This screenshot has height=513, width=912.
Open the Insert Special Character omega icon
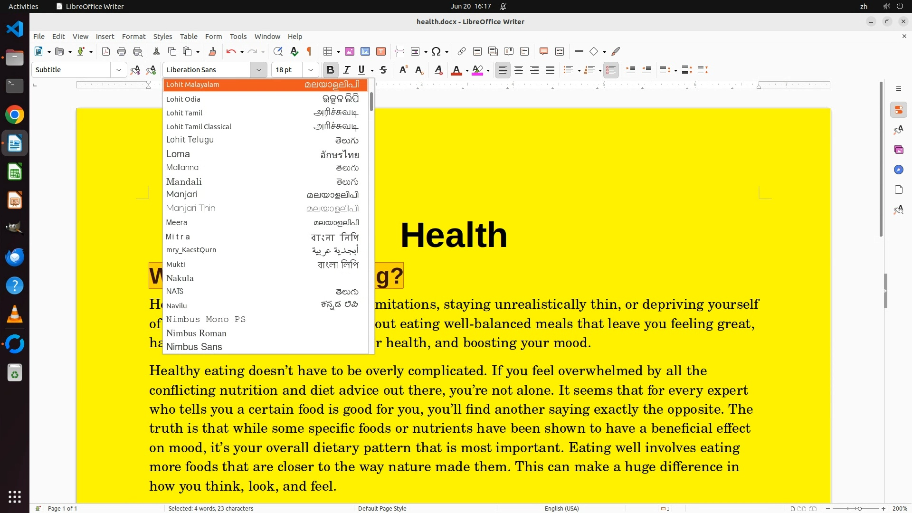(436, 51)
